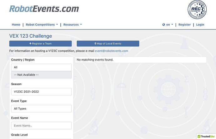Screen dimensions: 216x139
Task: Open the Event Type dropdown All Types
Action: 41,109
